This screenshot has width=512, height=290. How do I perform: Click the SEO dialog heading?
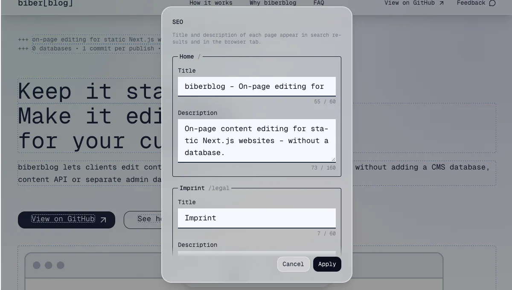[177, 22]
